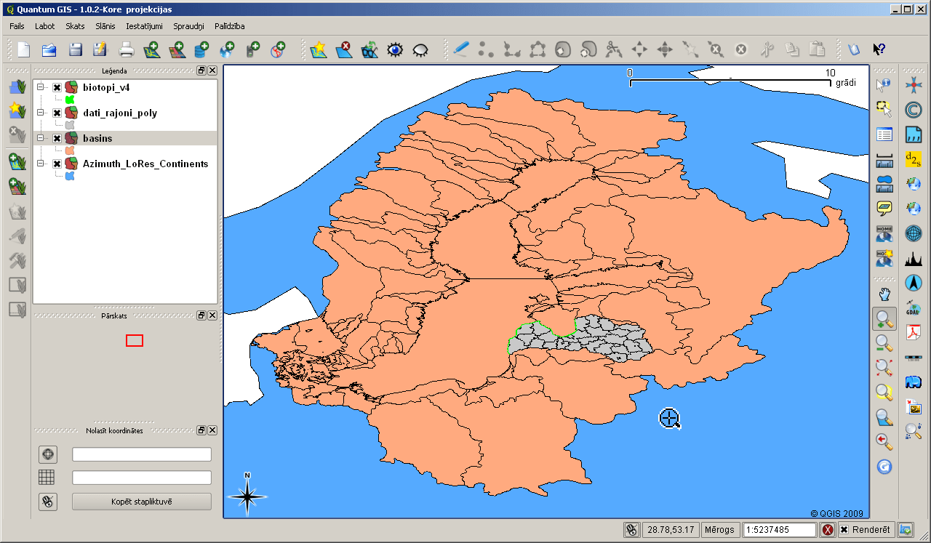The image size is (931, 543).
Task: Open the Iestatījumi menu
Action: click(145, 26)
